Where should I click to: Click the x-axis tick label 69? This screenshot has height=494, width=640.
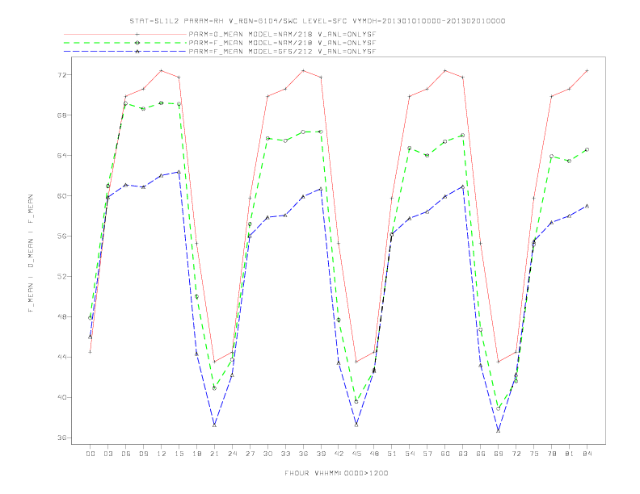point(499,454)
